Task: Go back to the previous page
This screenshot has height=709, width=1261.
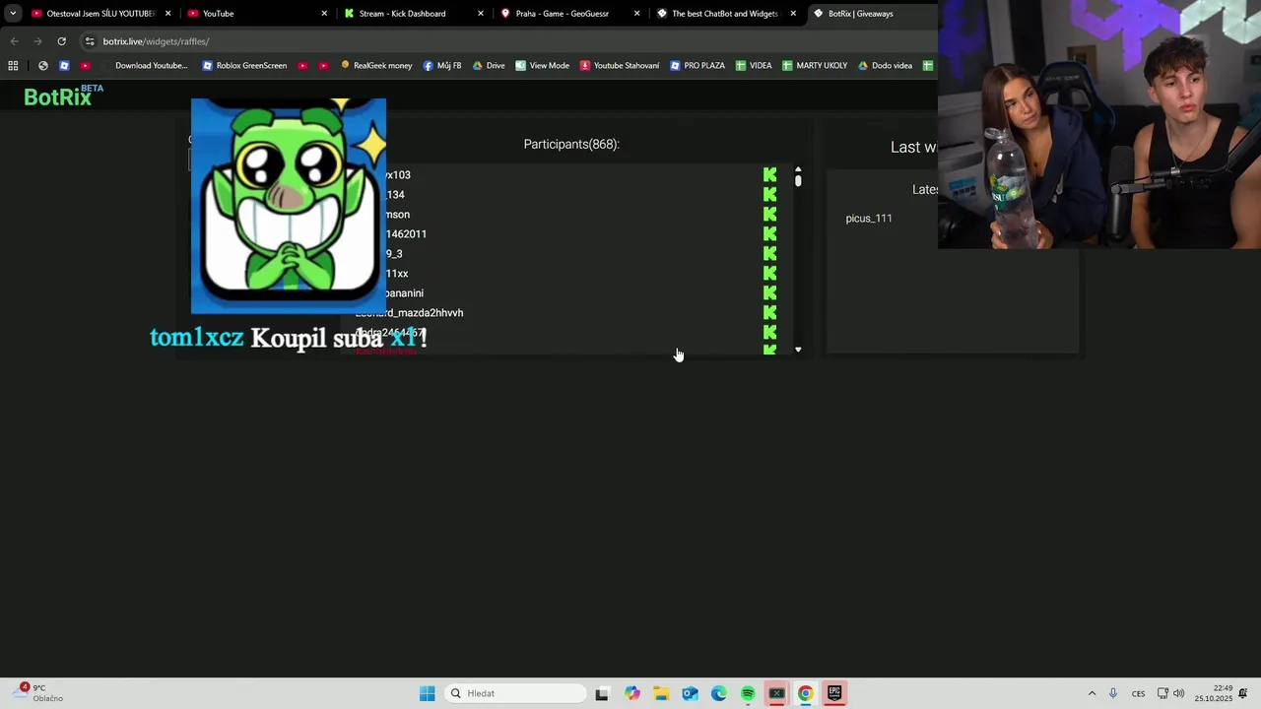Action: [14, 41]
